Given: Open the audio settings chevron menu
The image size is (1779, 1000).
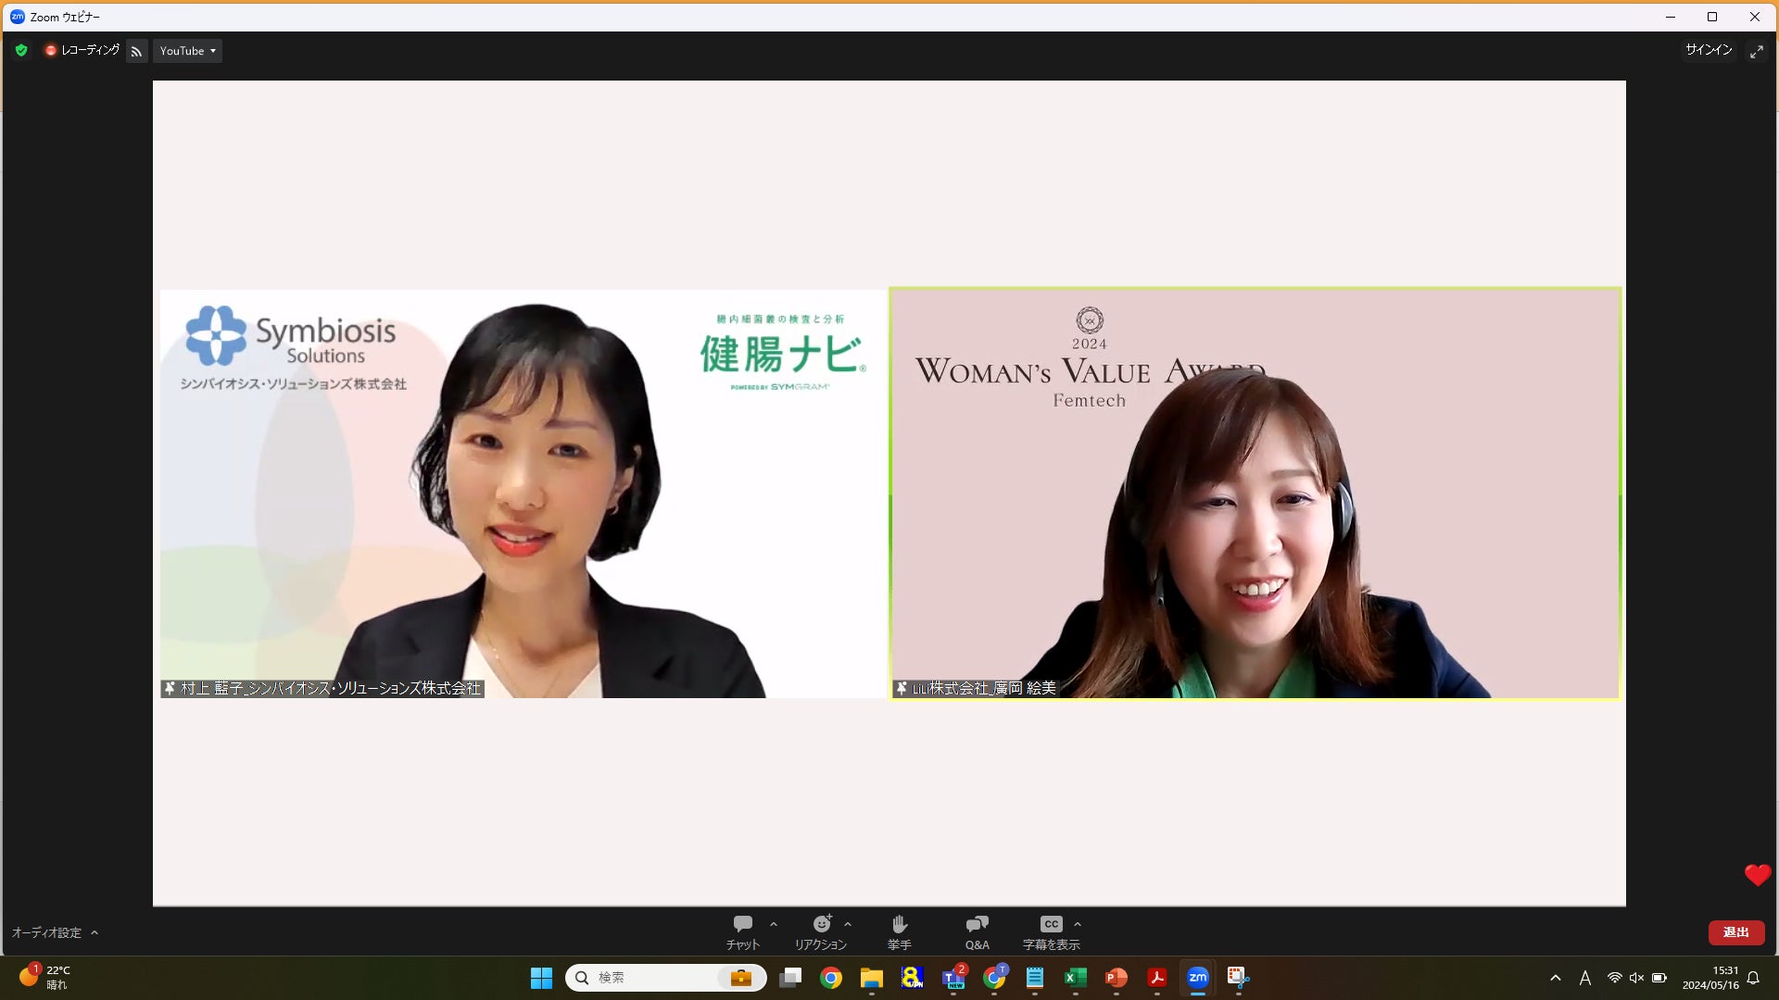Looking at the screenshot, I should coord(95,932).
